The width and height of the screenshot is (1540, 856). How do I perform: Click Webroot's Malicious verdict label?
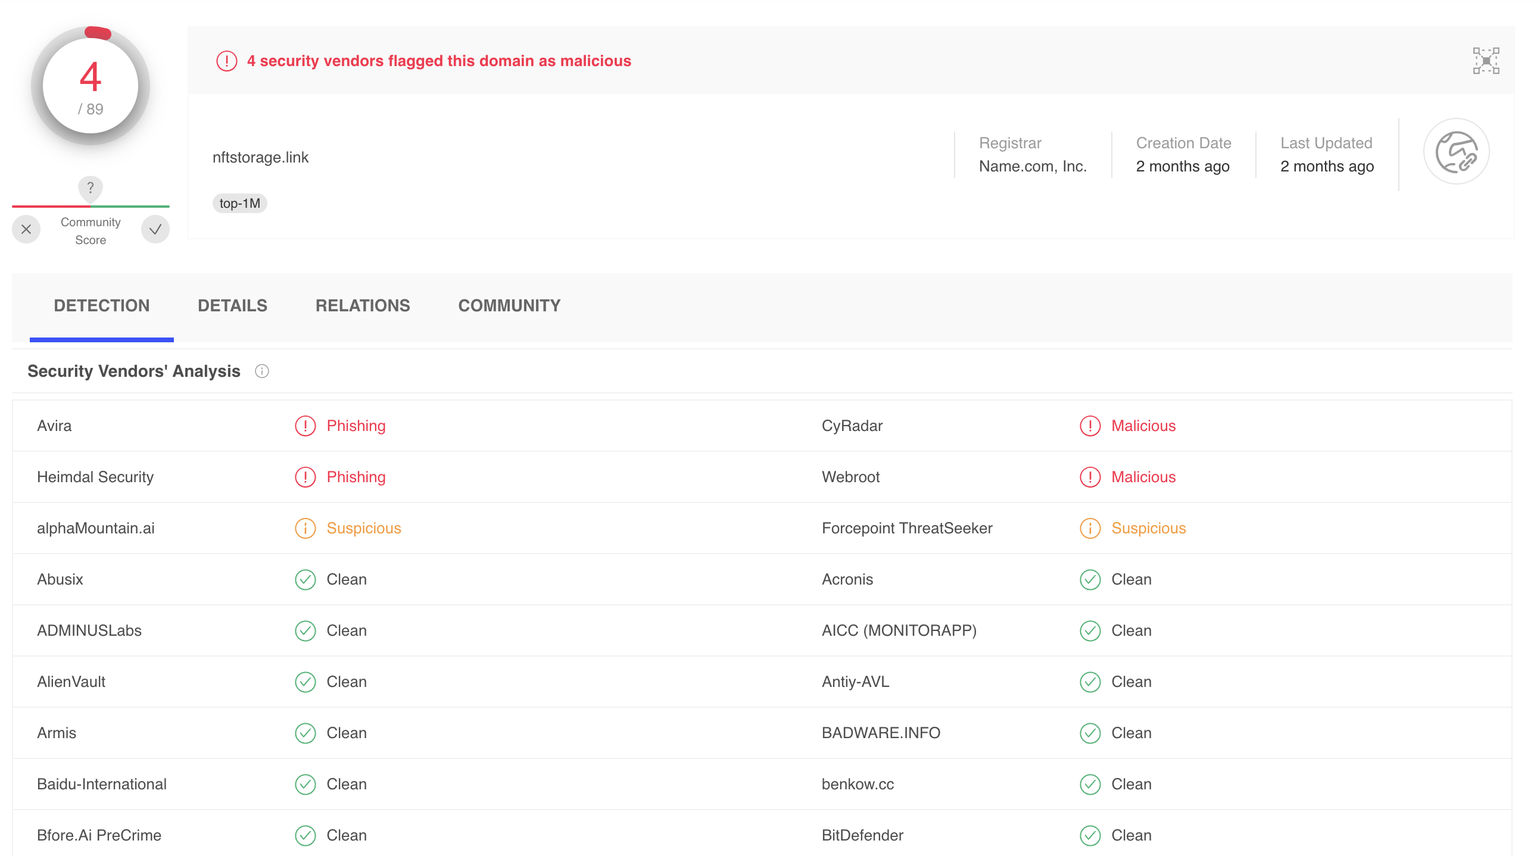[1143, 477]
